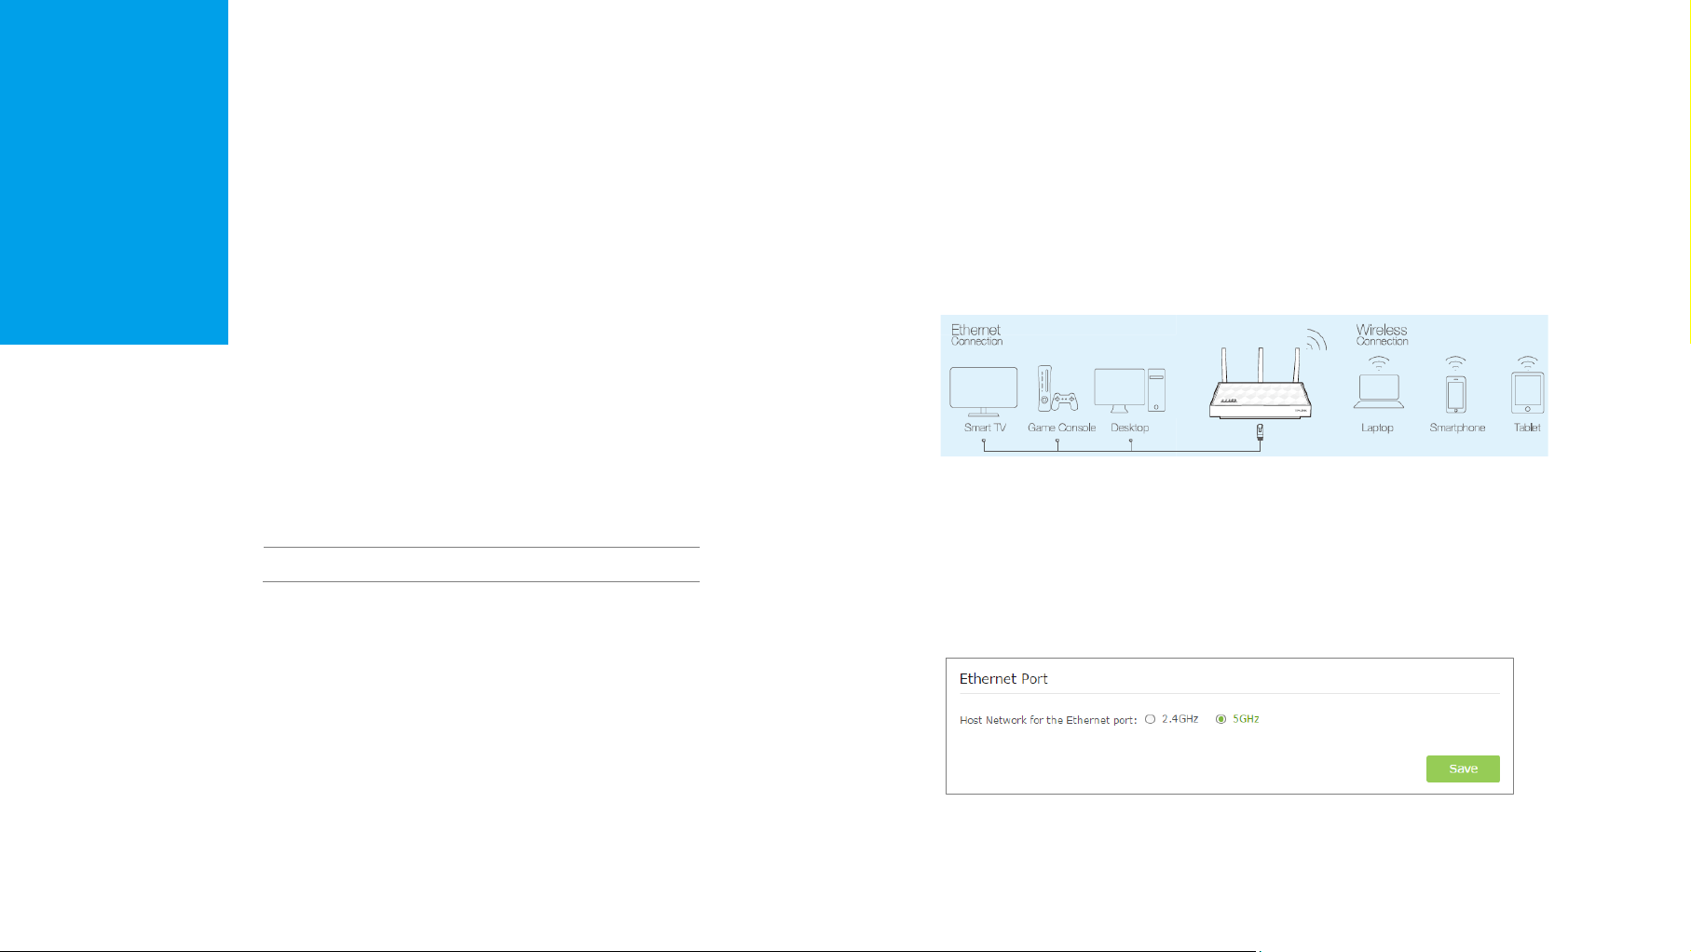
Task: Click the "Smart TV" caption text
Action: point(985,428)
